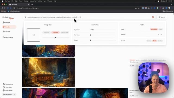
Task: Bookmark this page with star icon
Action: [139, 8]
